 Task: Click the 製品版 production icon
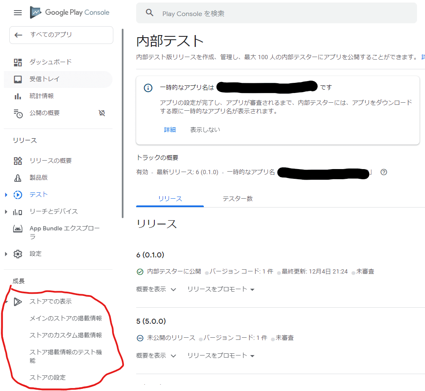(18, 178)
